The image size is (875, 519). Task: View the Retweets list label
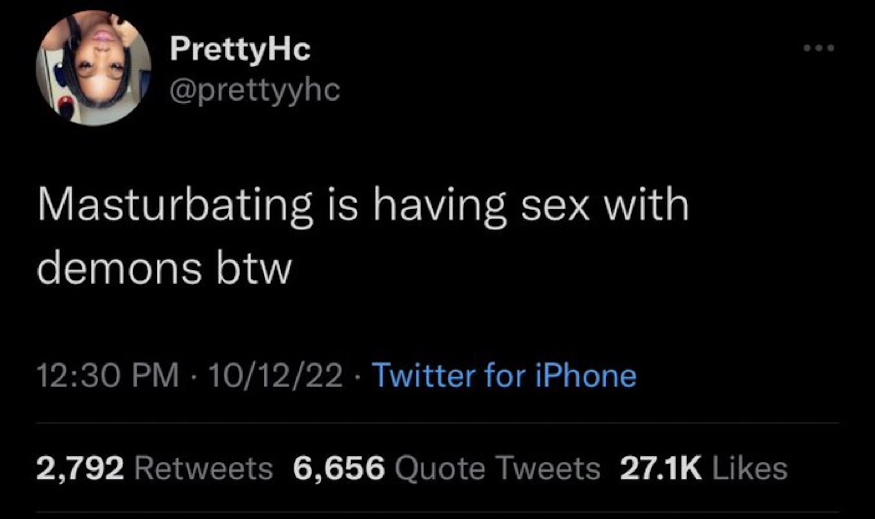coord(204,469)
